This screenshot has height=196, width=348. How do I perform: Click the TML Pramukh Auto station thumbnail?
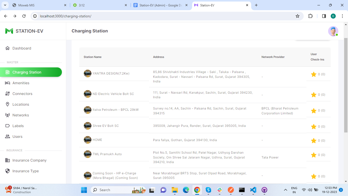88,154
